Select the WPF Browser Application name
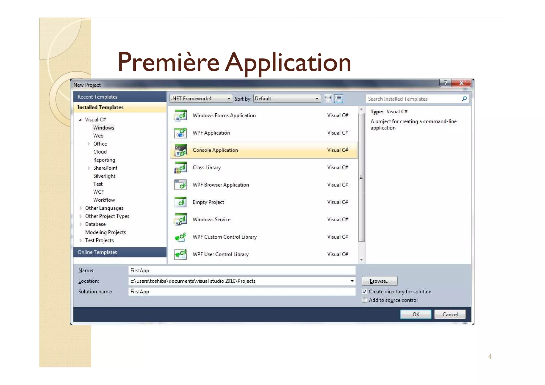The width and height of the screenshot is (545, 385). pyautogui.click(x=221, y=185)
